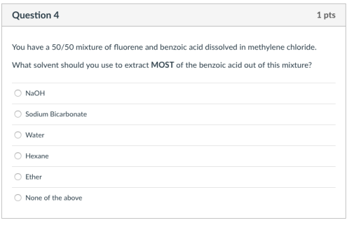Click the Water answer label text
354x239 pixels.
tap(35, 135)
